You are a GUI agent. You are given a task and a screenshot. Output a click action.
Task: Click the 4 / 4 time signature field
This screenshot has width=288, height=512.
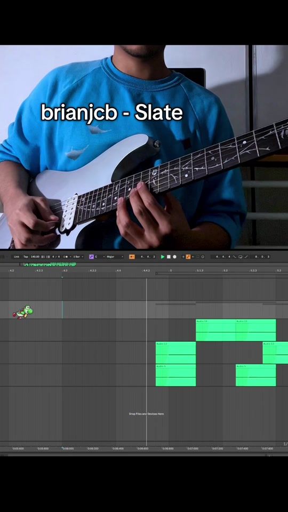[56, 257]
